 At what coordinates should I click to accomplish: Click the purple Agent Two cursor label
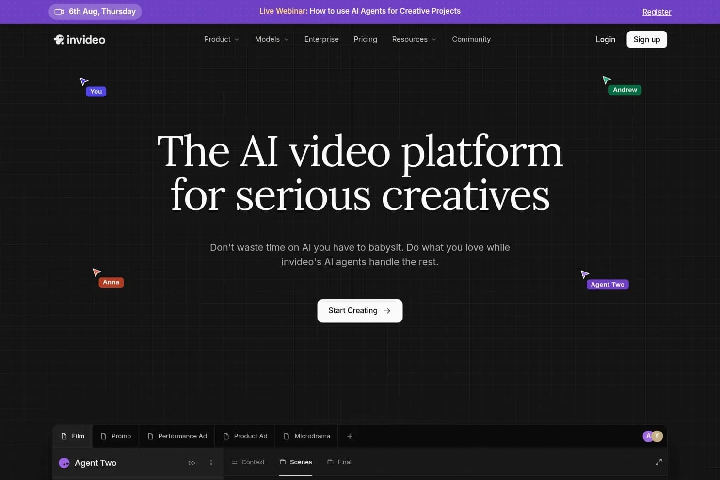[x=608, y=285]
